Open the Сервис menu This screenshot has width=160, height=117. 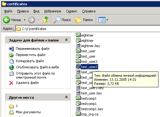tap(71, 11)
